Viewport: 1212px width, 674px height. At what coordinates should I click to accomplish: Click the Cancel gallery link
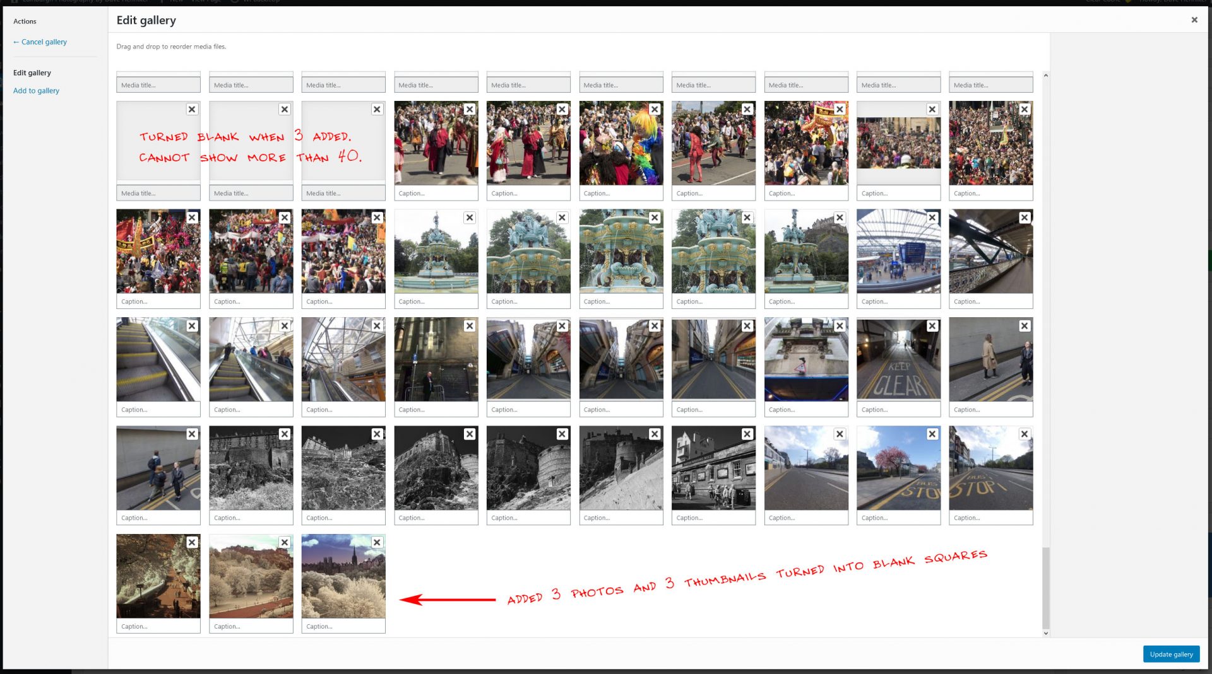[x=40, y=42]
